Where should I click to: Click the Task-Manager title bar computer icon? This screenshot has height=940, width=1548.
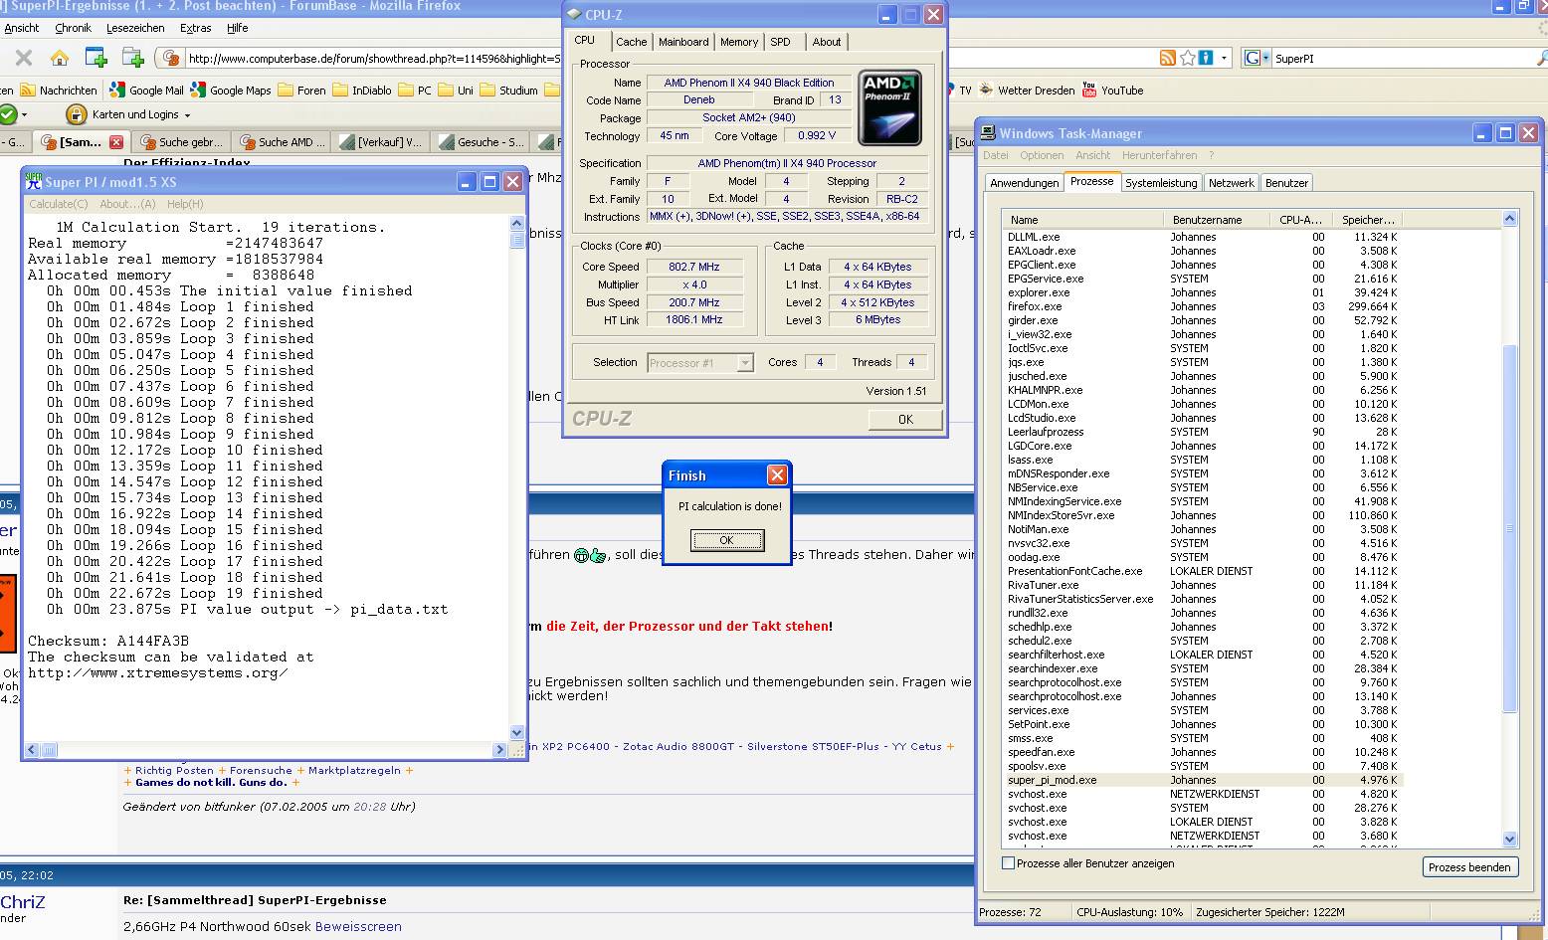pyautogui.click(x=989, y=133)
